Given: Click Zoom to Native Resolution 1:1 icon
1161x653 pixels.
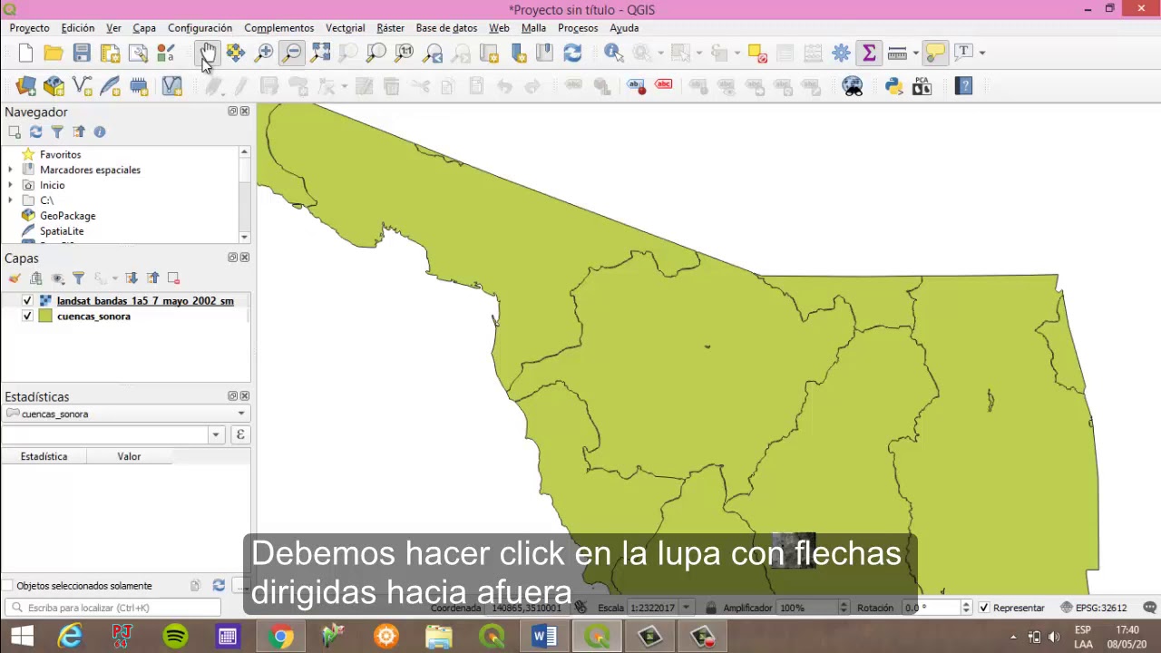Looking at the screenshot, I should click(x=405, y=53).
